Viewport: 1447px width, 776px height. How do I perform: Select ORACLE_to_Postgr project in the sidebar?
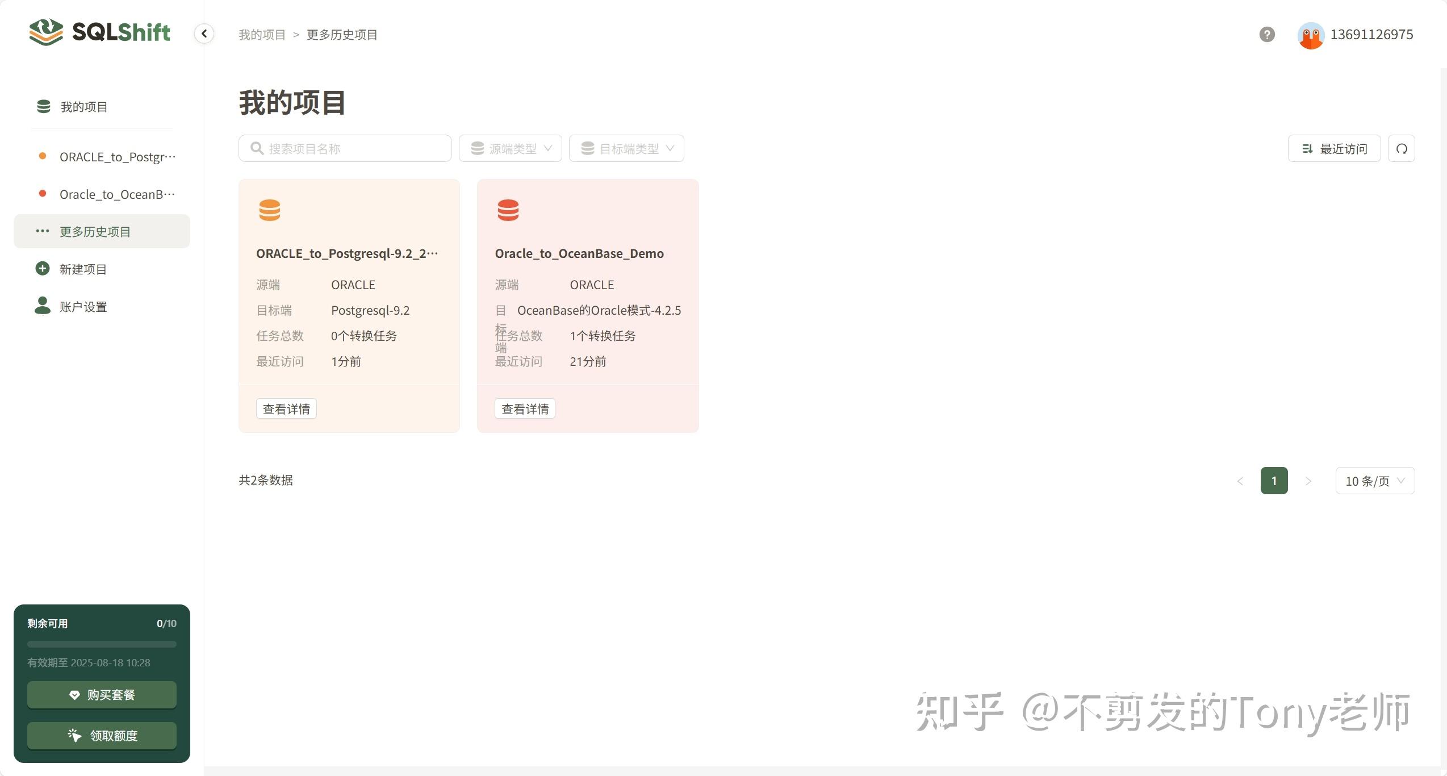[x=116, y=157]
